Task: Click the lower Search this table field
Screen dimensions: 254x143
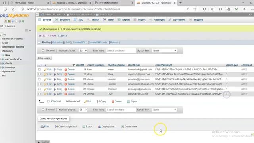Action: tap(121, 110)
